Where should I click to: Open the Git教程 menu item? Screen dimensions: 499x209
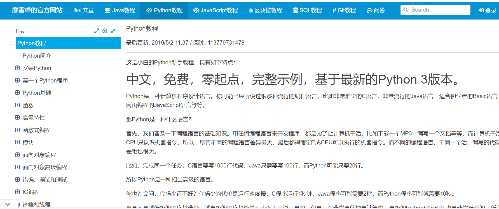344,10
